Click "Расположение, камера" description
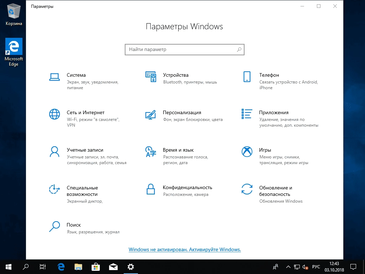 click(x=186, y=194)
